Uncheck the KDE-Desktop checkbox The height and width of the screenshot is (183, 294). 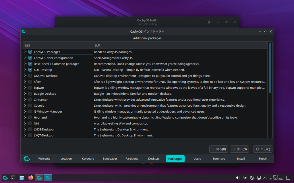30,70
